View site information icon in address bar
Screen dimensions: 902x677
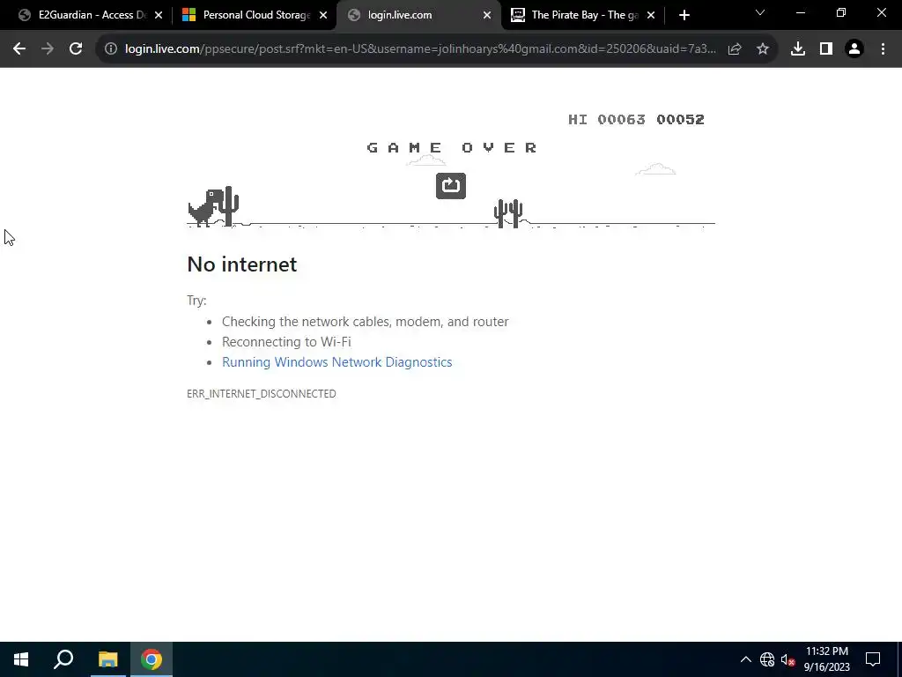(110, 49)
